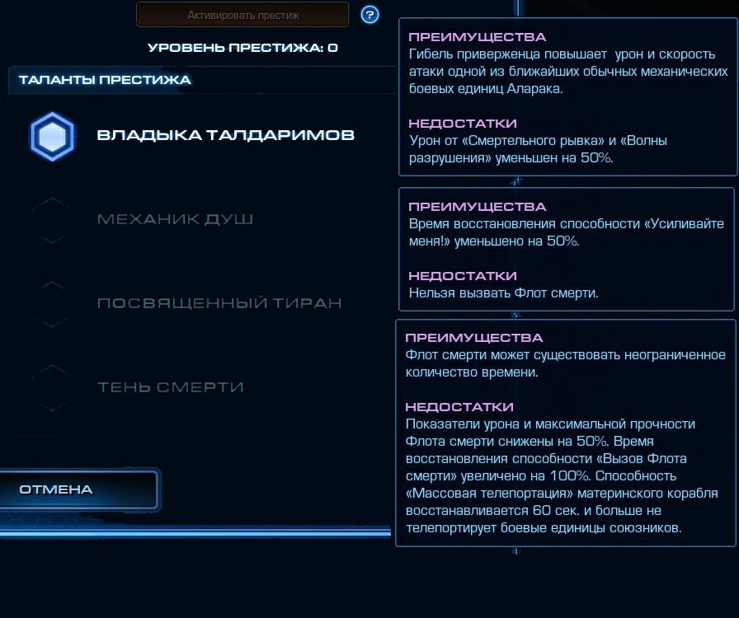The height and width of the screenshot is (618, 739).
Task: Click the Отмена button
Action: [78, 489]
